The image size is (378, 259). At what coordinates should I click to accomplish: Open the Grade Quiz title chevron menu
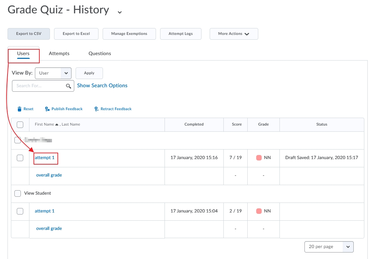(120, 12)
